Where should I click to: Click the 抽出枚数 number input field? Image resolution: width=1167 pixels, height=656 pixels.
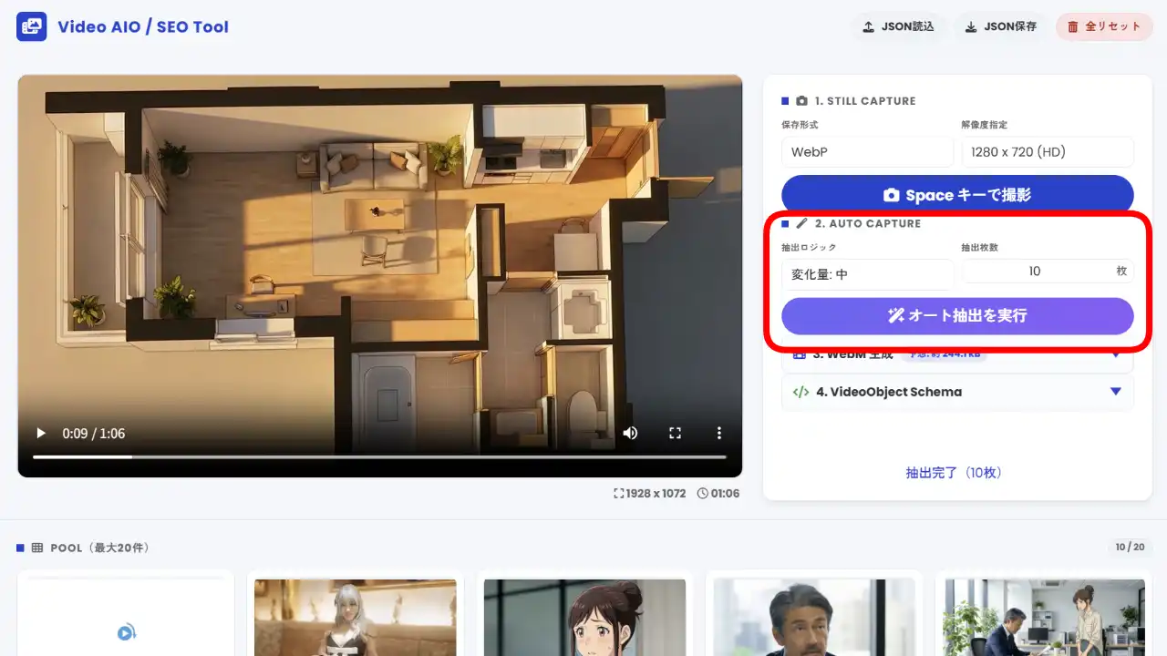point(1035,272)
